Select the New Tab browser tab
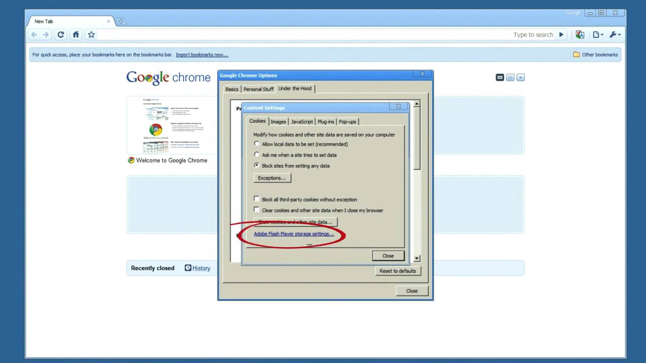Image resolution: width=646 pixels, height=363 pixels. pos(71,21)
